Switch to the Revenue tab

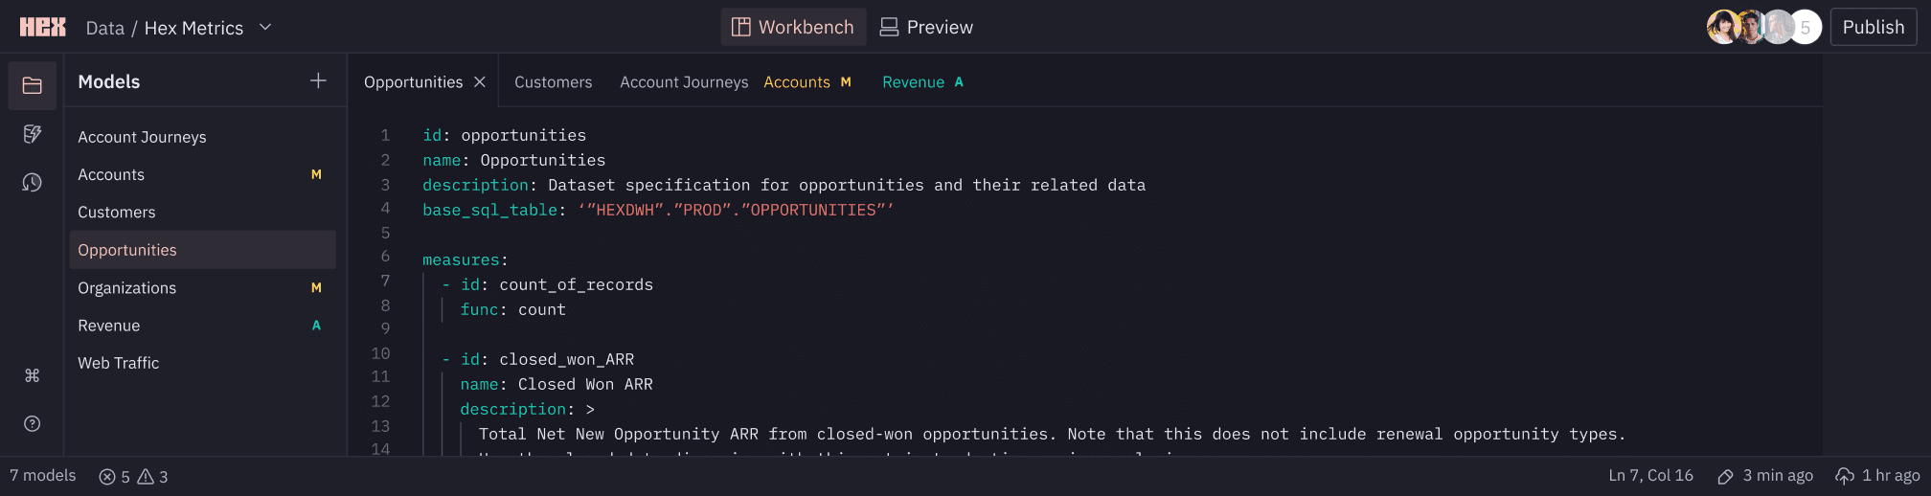(x=913, y=82)
